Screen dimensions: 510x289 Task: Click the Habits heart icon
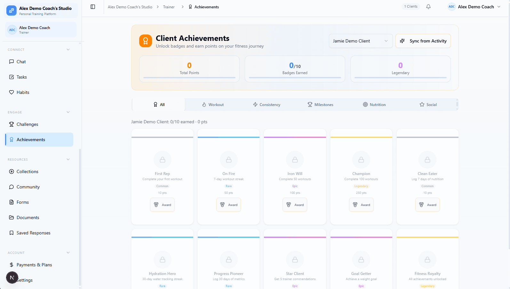tap(12, 92)
